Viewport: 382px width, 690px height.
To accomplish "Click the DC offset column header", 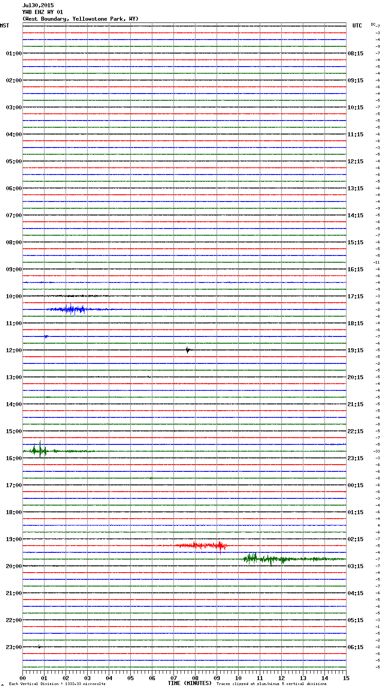I will point(373,24).
